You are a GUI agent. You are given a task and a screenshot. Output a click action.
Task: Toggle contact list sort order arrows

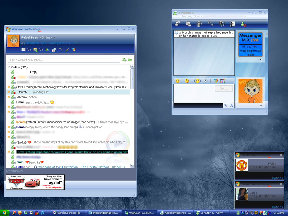point(130,60)
